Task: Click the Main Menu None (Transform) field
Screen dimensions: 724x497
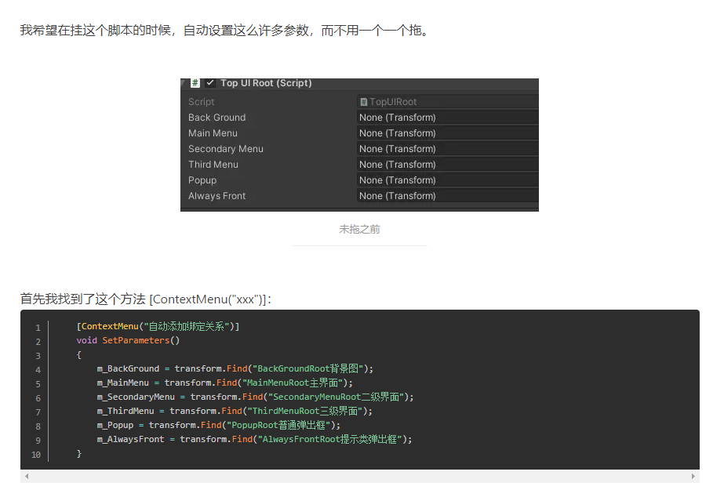Action: point(447,133)
